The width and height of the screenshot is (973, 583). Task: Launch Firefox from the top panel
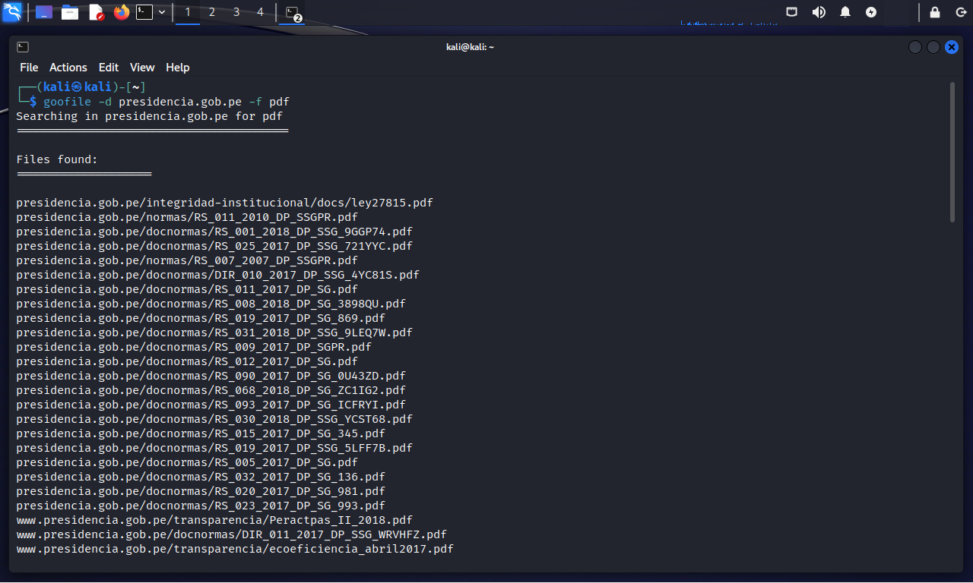click(x=121, y=12)
